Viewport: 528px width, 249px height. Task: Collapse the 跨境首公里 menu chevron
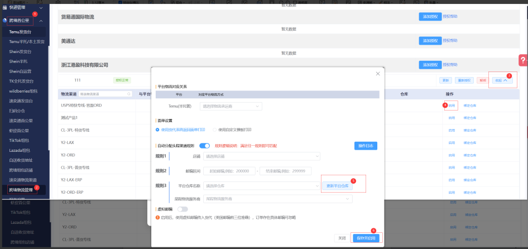click(41, 21)
